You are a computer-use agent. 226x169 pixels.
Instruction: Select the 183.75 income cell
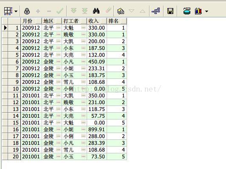click(x=97, y=75)
